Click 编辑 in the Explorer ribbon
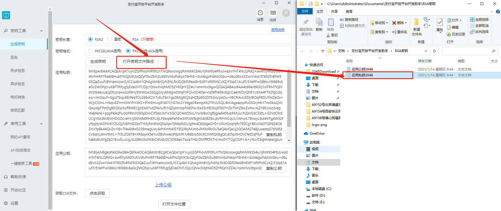The width and height of the screenshot is (501, 211). pyautogui.click(x=453, y=27)
